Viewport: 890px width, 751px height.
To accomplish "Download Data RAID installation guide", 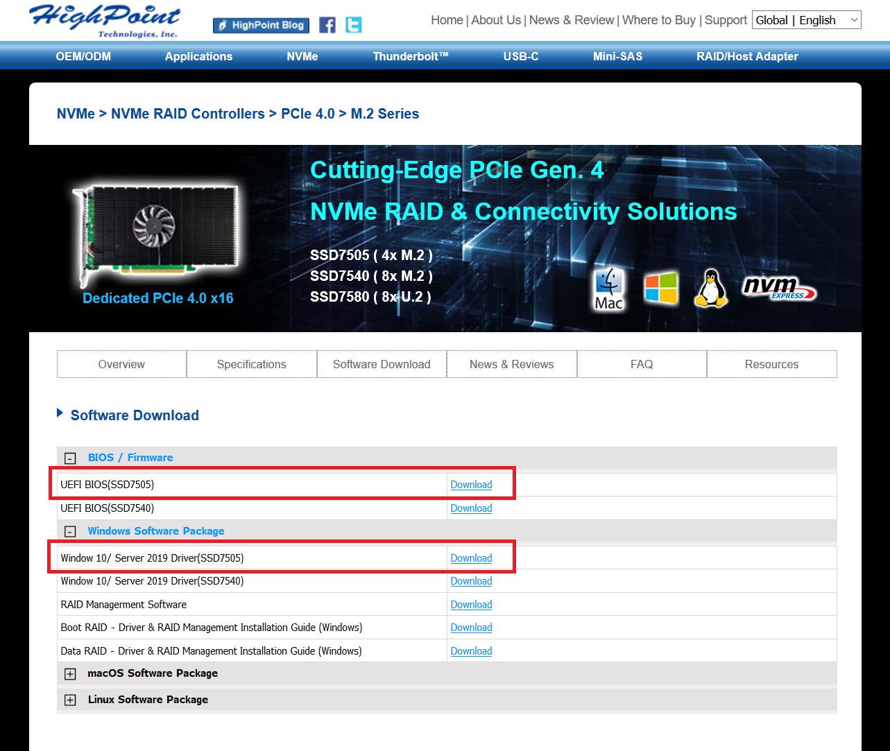I will [x=471, y=651].
